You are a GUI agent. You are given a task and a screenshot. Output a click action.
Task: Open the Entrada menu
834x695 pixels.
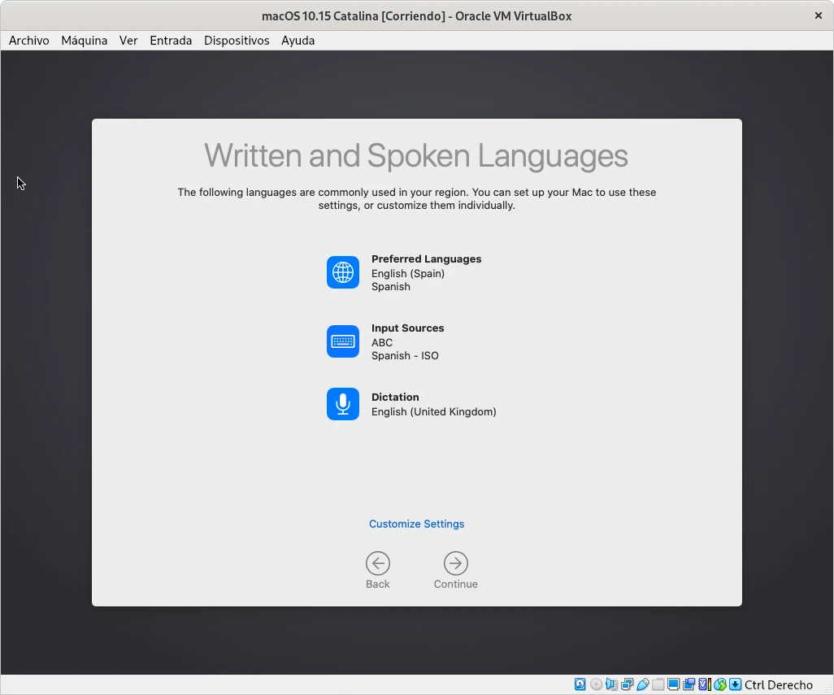[171, 41]
